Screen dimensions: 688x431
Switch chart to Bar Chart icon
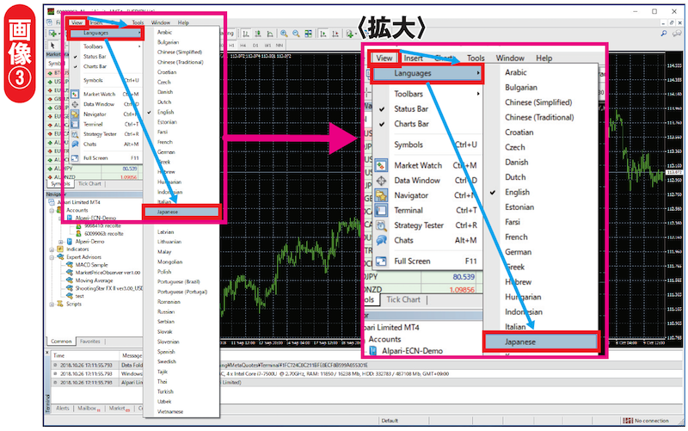(x=246, y=34)
